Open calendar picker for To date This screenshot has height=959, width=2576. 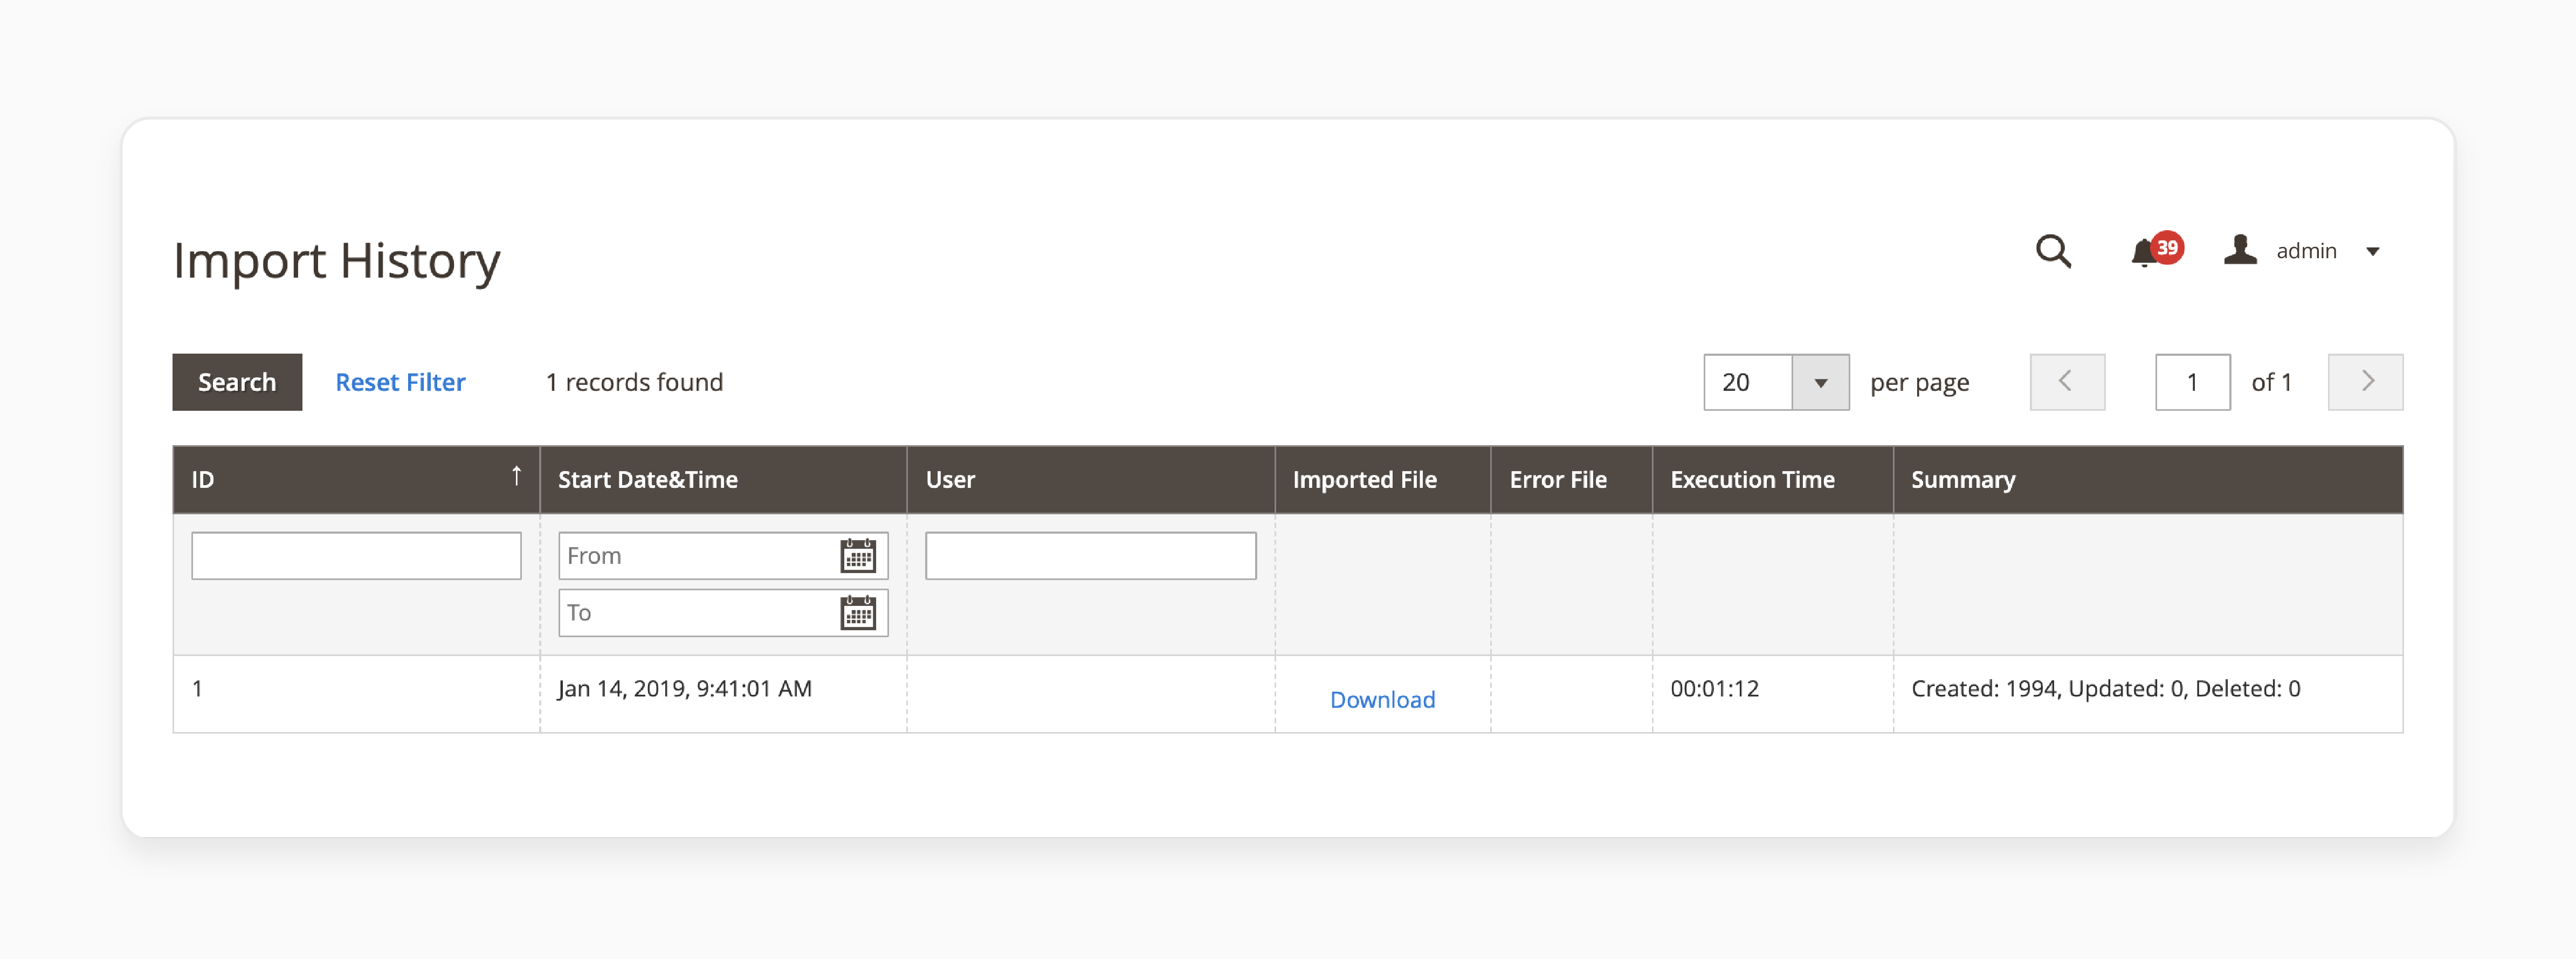click(858, 613)
